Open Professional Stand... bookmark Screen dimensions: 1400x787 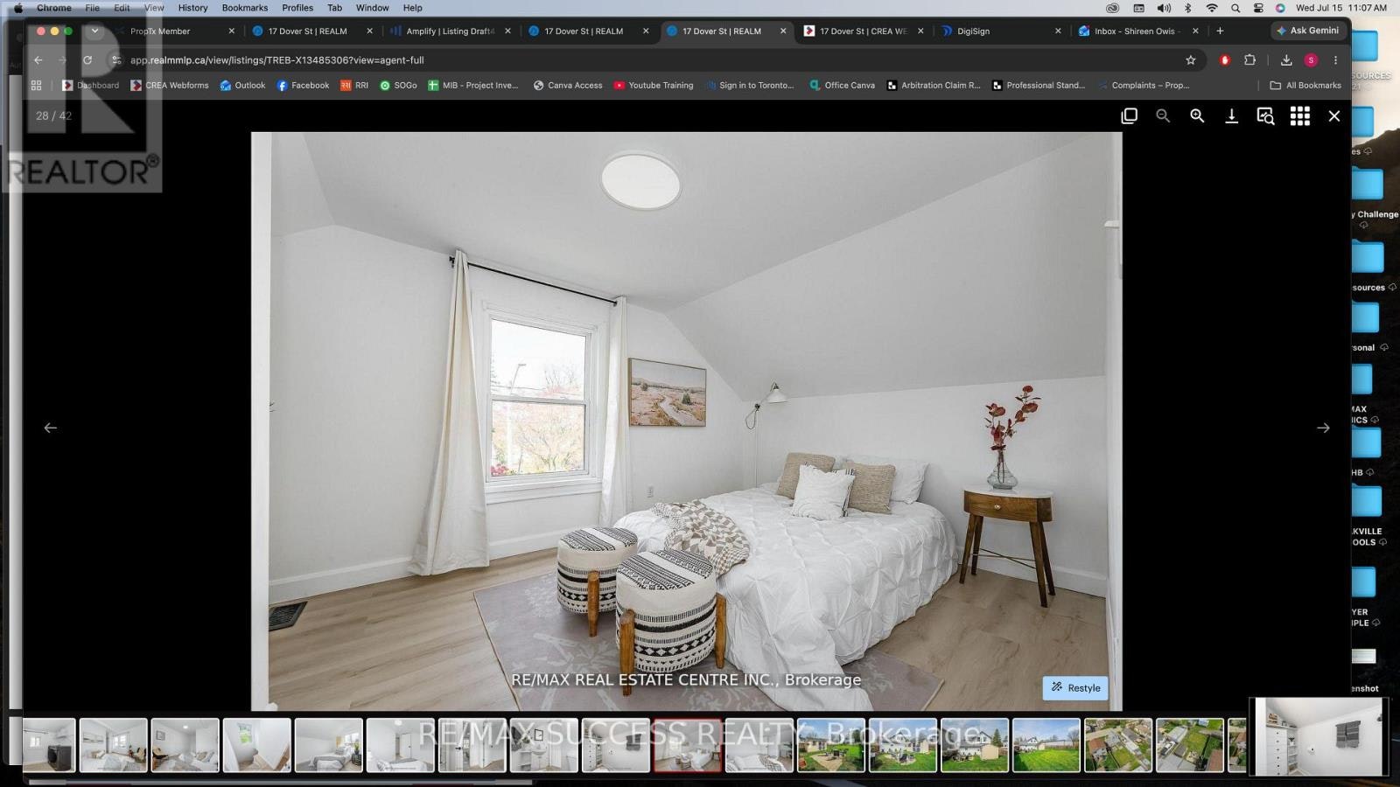(x=1039, y=85)
